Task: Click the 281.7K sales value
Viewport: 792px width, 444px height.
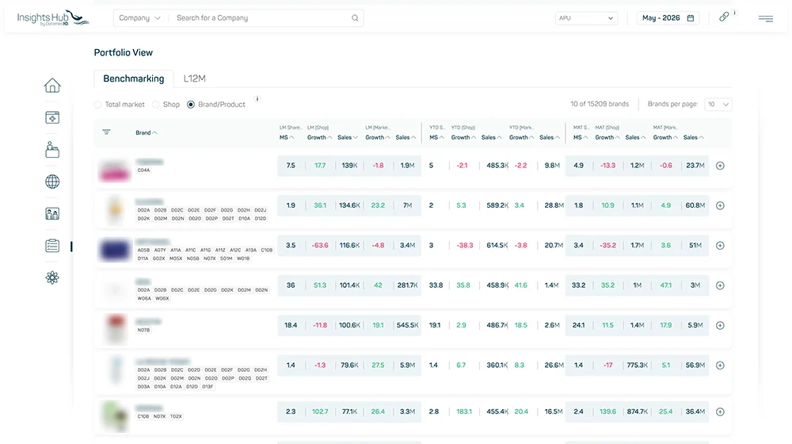Action: coord(408,285)
